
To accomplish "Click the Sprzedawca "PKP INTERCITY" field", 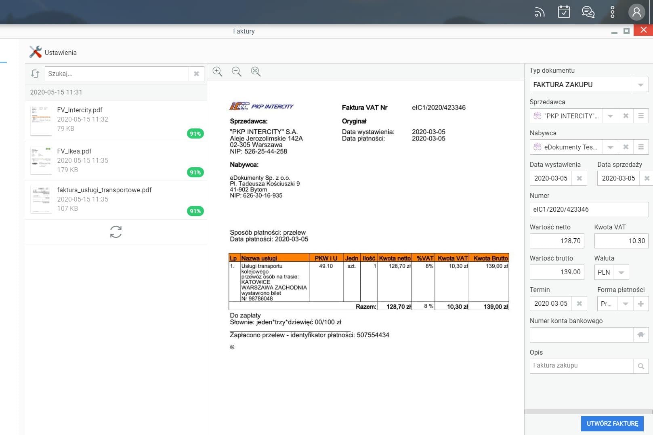I will [x=566, y=116].
